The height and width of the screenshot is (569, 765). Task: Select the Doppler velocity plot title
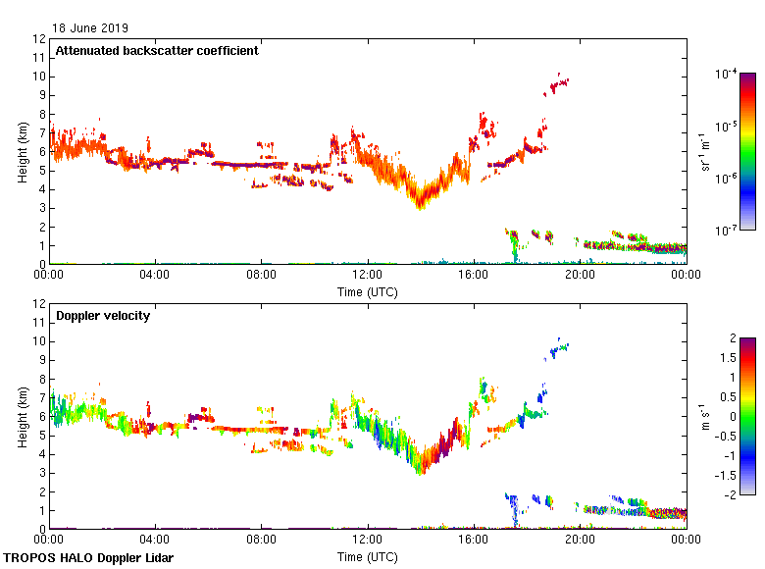102,316
